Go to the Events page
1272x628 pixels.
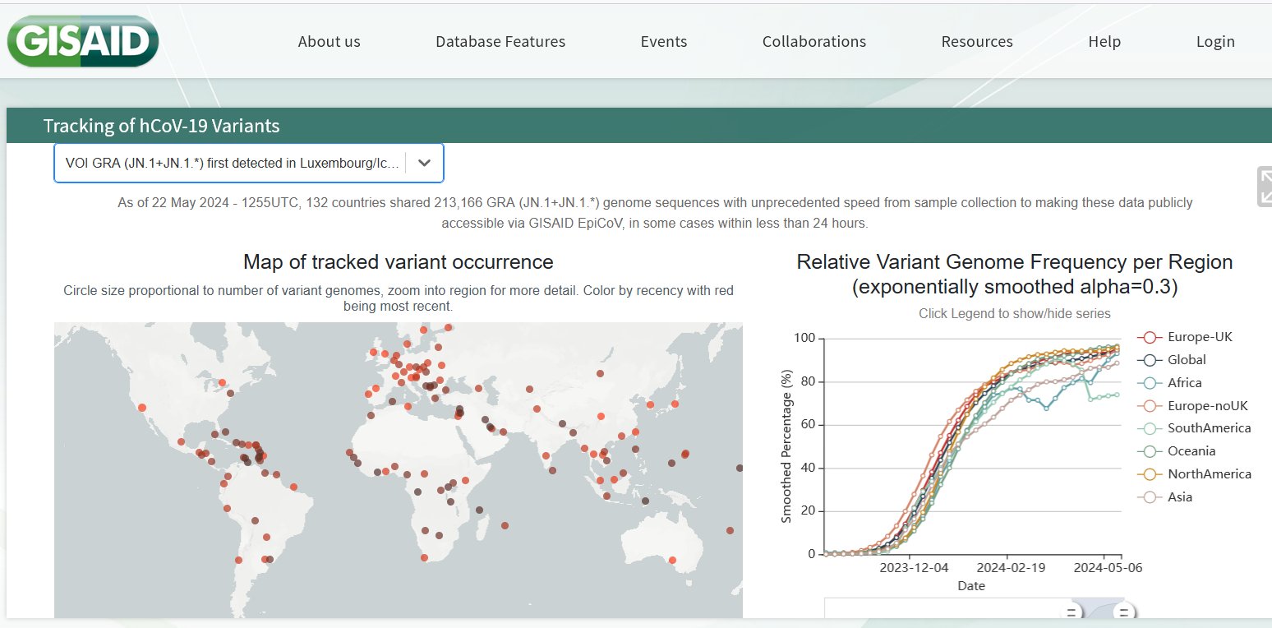pyautogui.click(x=663, y=42)
